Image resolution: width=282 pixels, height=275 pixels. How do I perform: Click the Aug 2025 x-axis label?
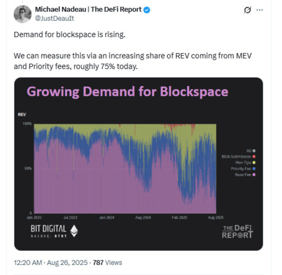[x=216, y=218]
